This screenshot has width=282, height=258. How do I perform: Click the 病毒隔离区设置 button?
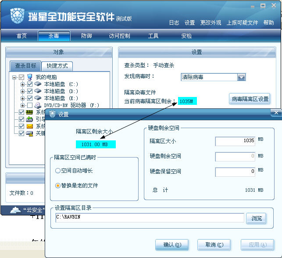point(250,99)
